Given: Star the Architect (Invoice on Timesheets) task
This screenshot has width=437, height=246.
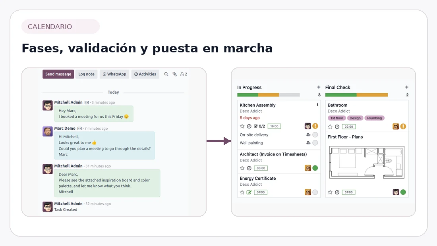Looking at the screenshot, I should click(242, 168).
